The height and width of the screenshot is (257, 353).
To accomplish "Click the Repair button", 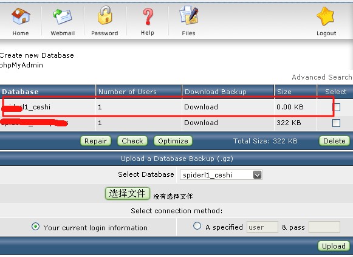I will [95, 141].
